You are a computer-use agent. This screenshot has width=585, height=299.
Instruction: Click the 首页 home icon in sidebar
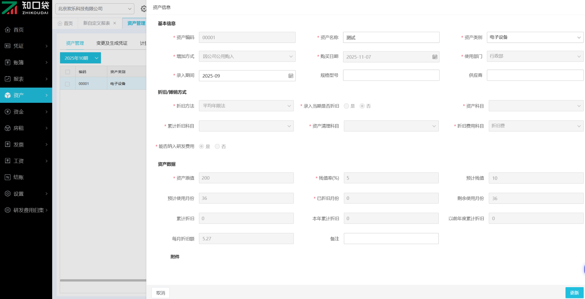tap(8, 30)
